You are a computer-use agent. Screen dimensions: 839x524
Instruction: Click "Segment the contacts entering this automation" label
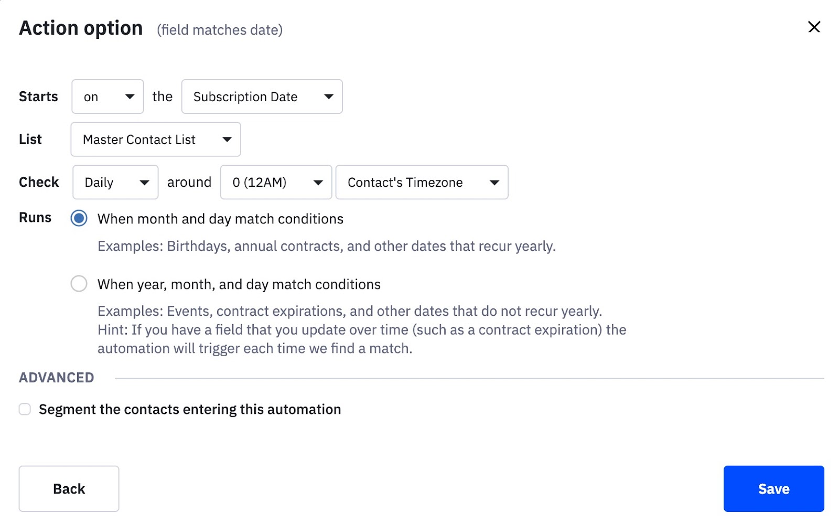(190, 409)
